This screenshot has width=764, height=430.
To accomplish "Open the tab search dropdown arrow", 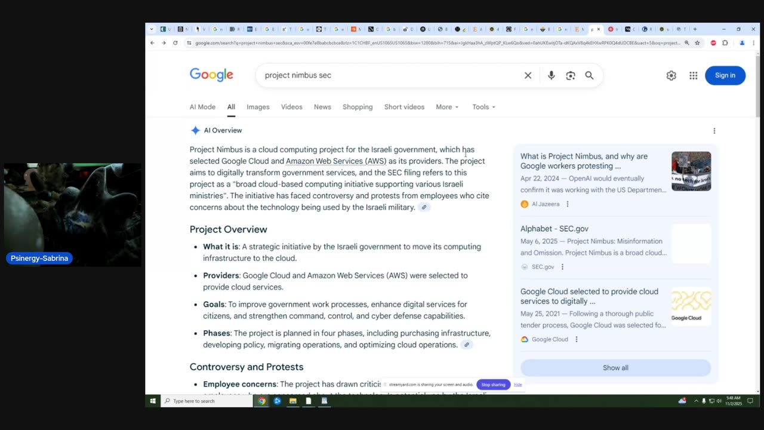I will (152, 29).
